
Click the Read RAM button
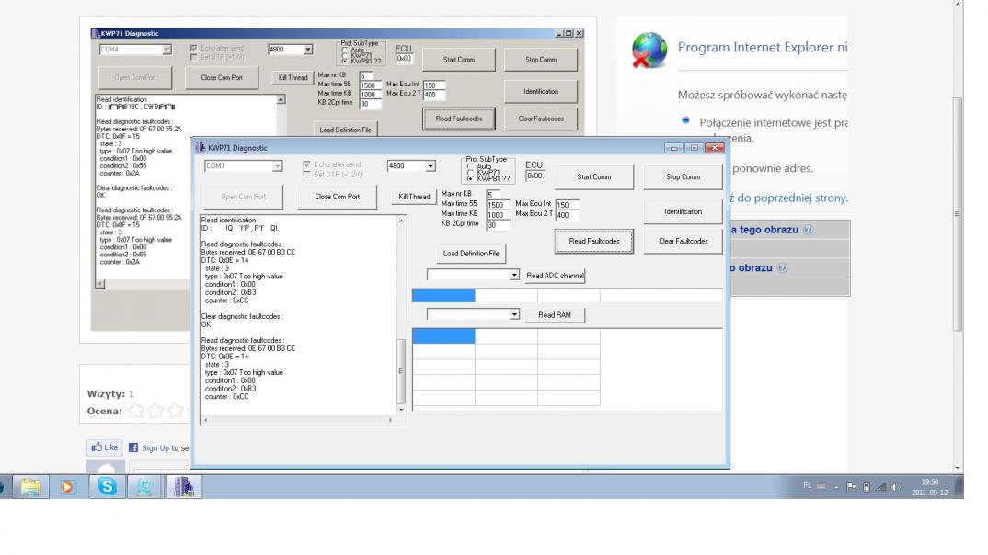pos(555,314)
